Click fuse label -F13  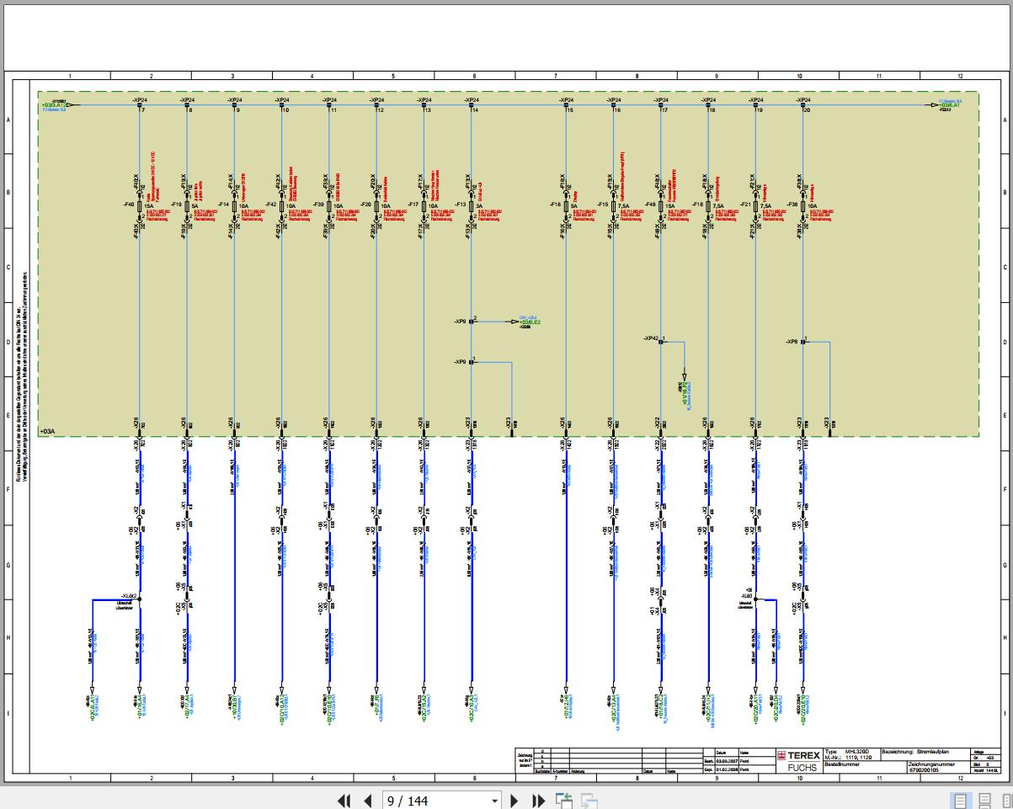[460, 205]
